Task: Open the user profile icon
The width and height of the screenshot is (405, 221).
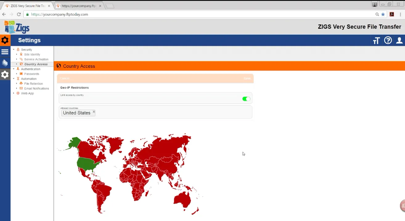Action: click(399, 40)
